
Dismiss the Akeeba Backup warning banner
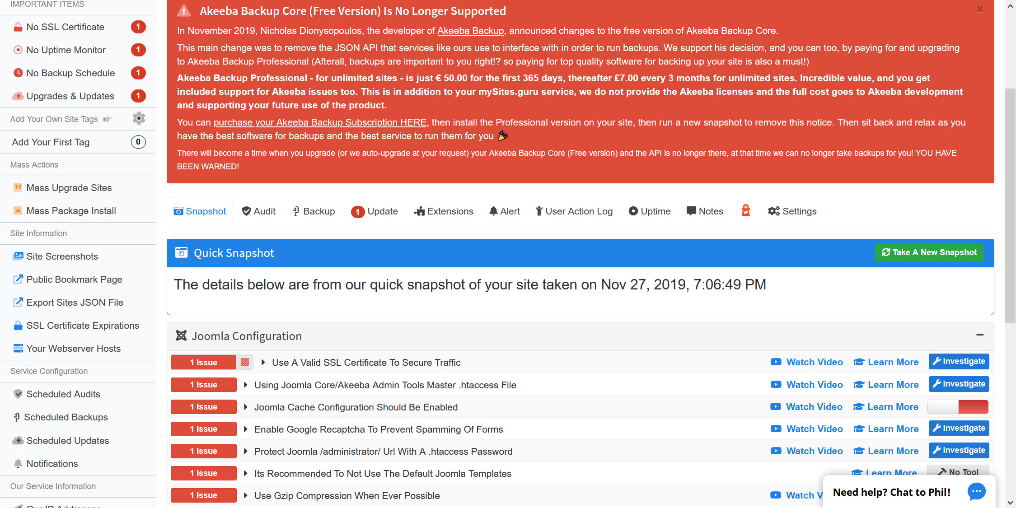point(979,9)
